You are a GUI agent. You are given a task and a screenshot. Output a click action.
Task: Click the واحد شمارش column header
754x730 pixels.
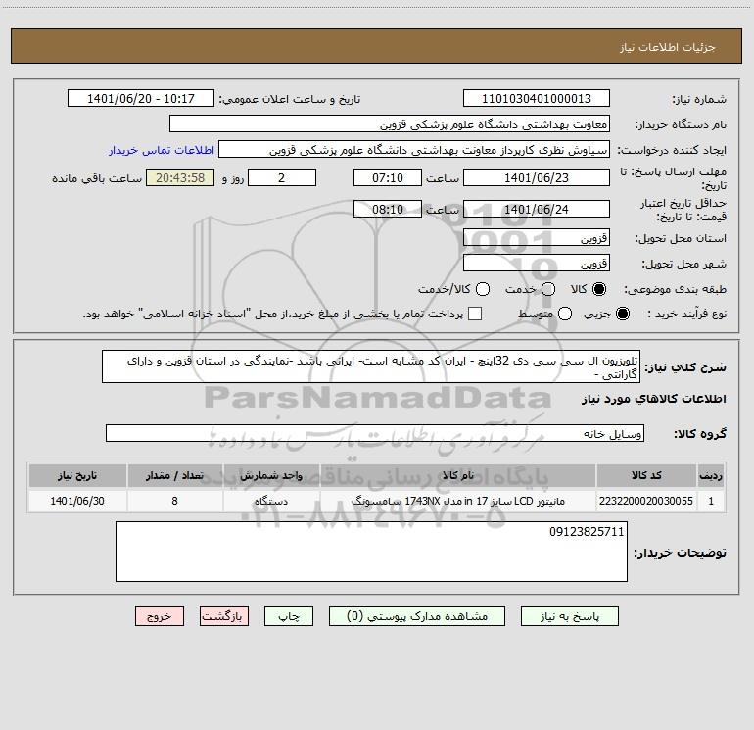(271, 475)
